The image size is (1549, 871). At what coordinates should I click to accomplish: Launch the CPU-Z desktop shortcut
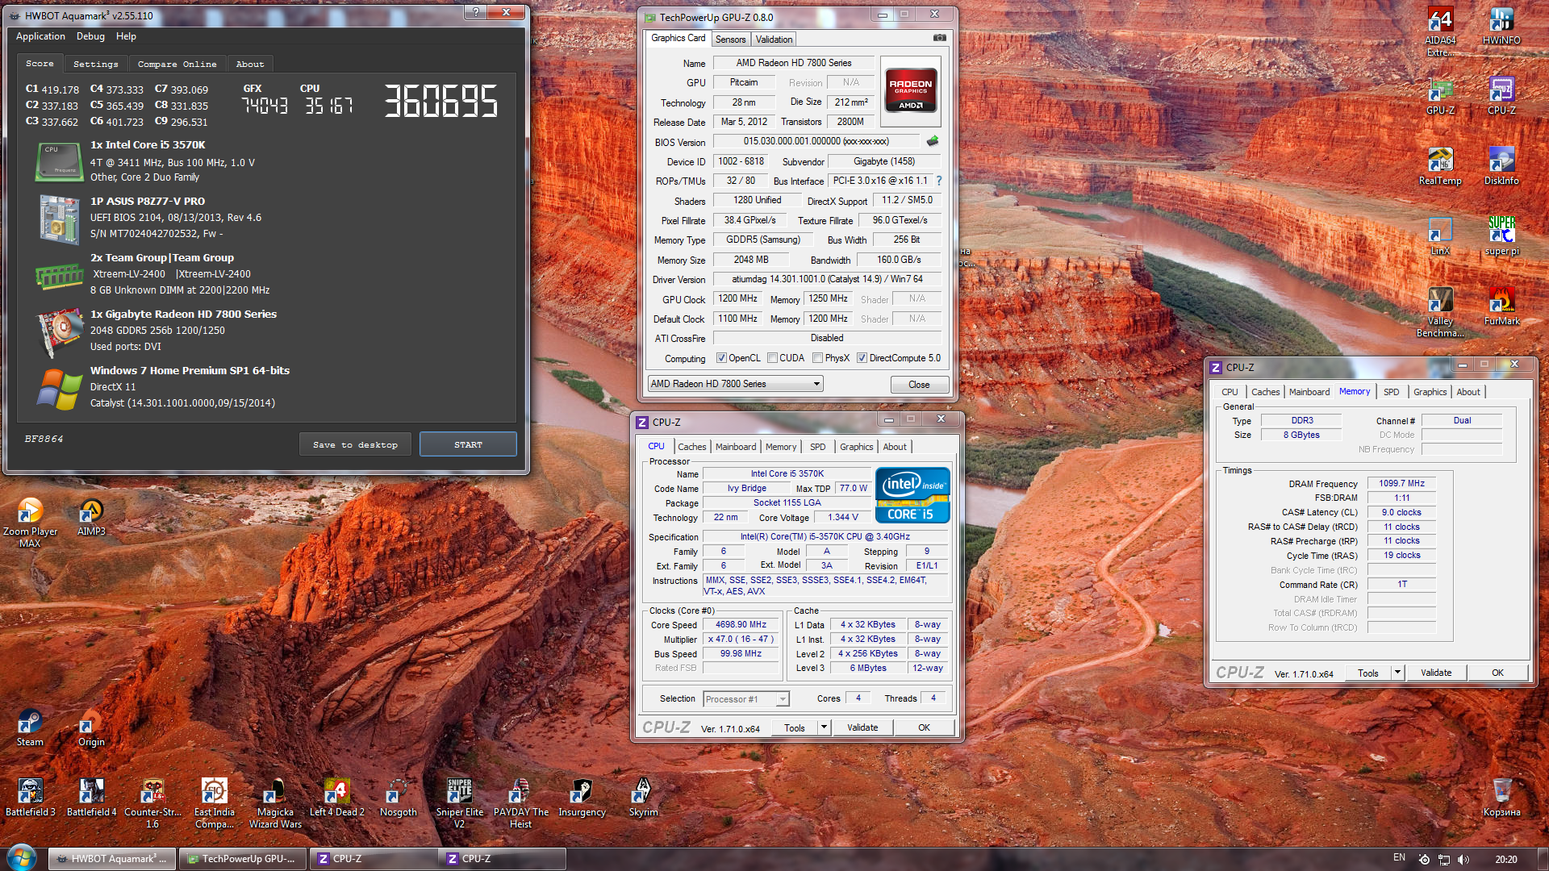click(1501, 96)
